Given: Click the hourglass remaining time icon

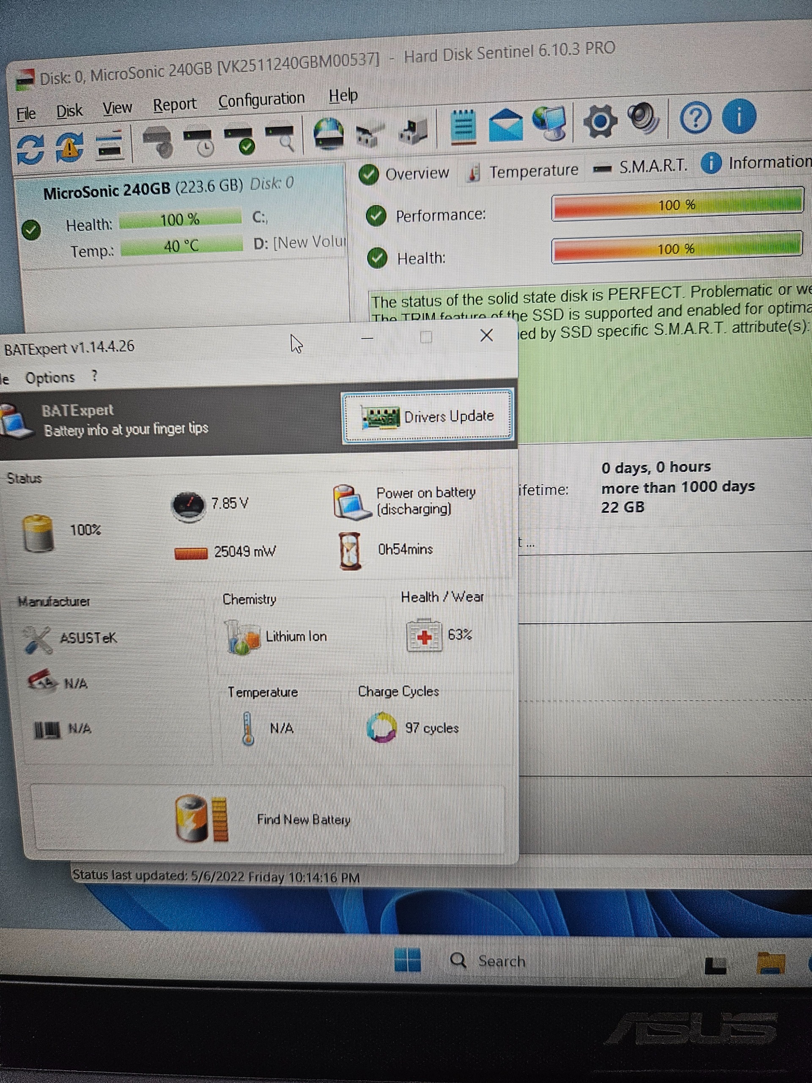Looking at the screenshot, I should coord(351,551).
